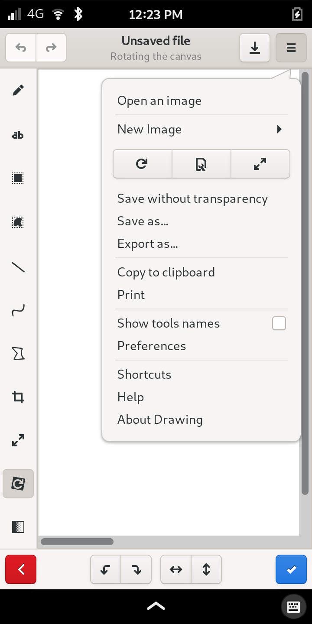Flip canvas horizontally
Viewport: 312px width, 624px height.
click(176, 569)
